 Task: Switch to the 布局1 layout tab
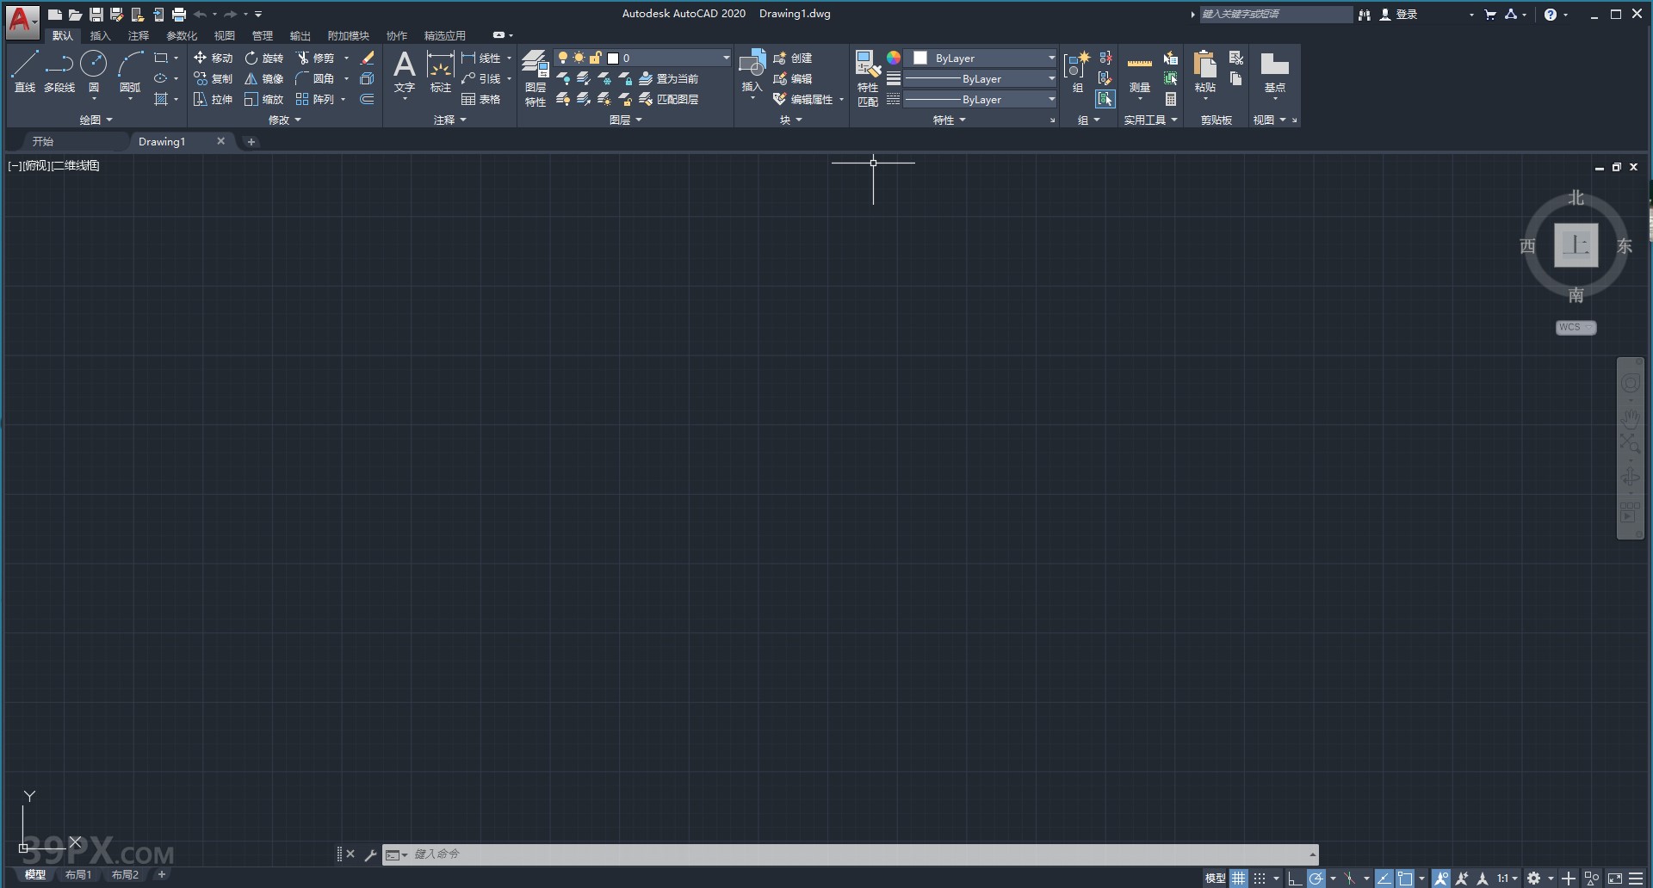[78, 874]
